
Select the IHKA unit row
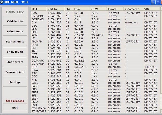point(95,45)
